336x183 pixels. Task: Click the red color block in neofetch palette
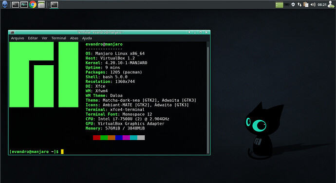pyautogui.click(x=96, y=138)
